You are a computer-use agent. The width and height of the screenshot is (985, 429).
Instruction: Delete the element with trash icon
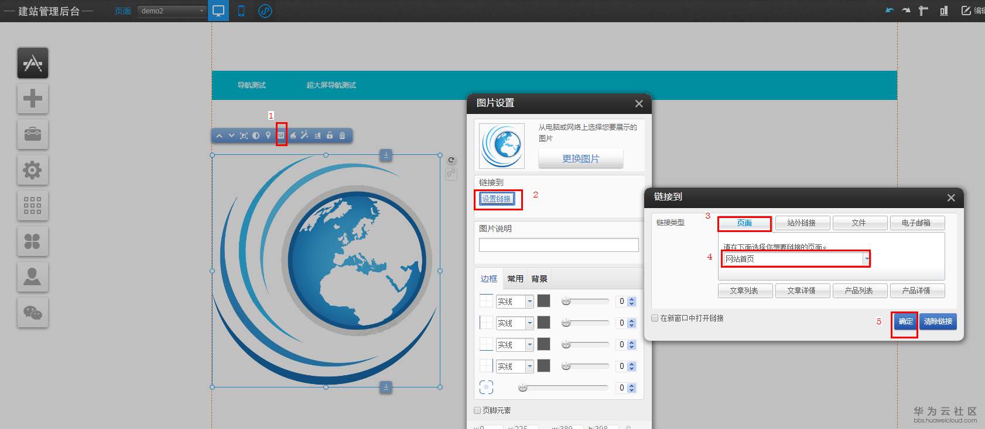click(342, 136)
